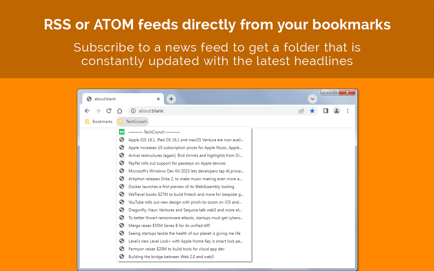
Task: Click globe icon beside Fermyon headline
Action: [122, 249]
